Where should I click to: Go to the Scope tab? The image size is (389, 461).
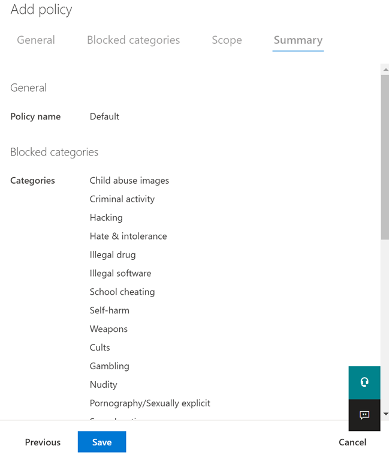coord(227,40)
